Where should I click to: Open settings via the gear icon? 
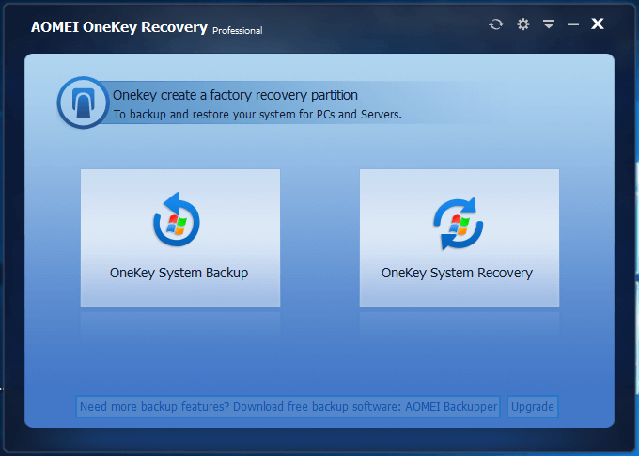pos(522,24)
